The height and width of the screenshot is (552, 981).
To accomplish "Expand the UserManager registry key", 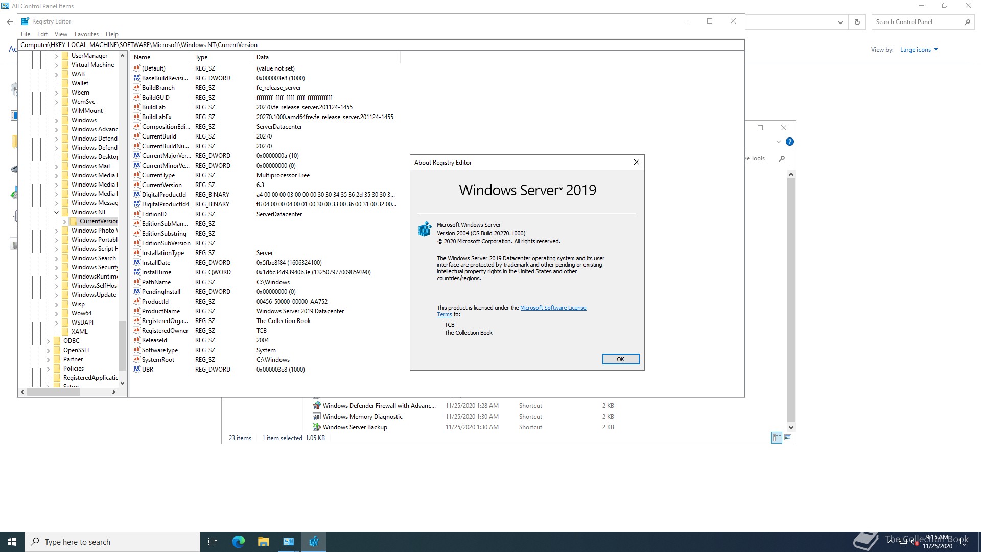I will click(x=57, y=56).
